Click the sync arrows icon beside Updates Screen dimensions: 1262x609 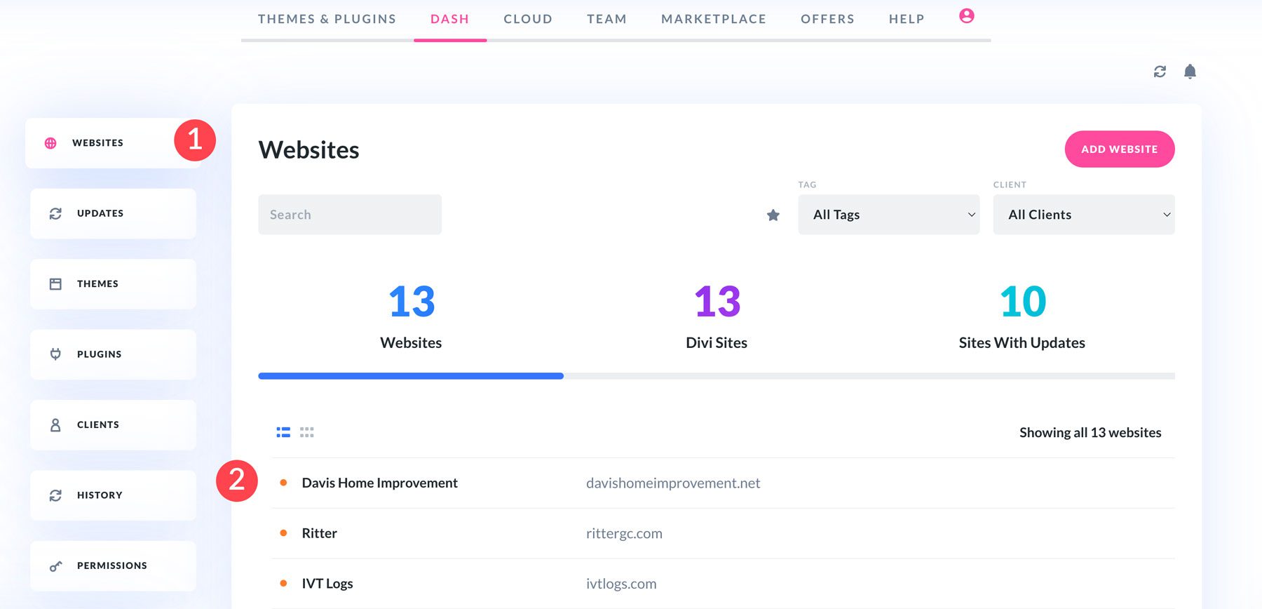point(55,213)
